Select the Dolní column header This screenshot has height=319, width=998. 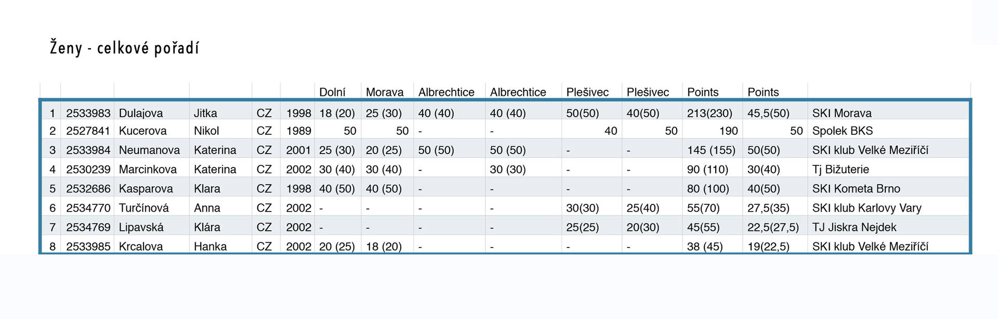332,92
